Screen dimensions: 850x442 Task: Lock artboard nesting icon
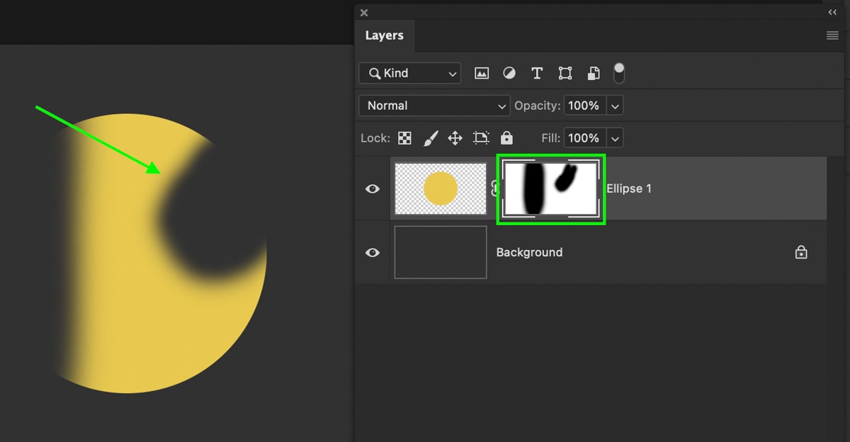pyautogui.click(x=482, y=138)
